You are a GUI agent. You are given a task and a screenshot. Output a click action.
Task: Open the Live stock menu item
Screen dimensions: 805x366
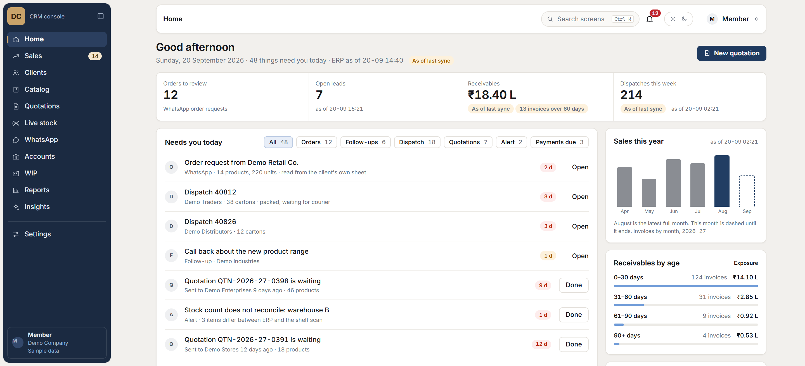(x=57, y=123)
